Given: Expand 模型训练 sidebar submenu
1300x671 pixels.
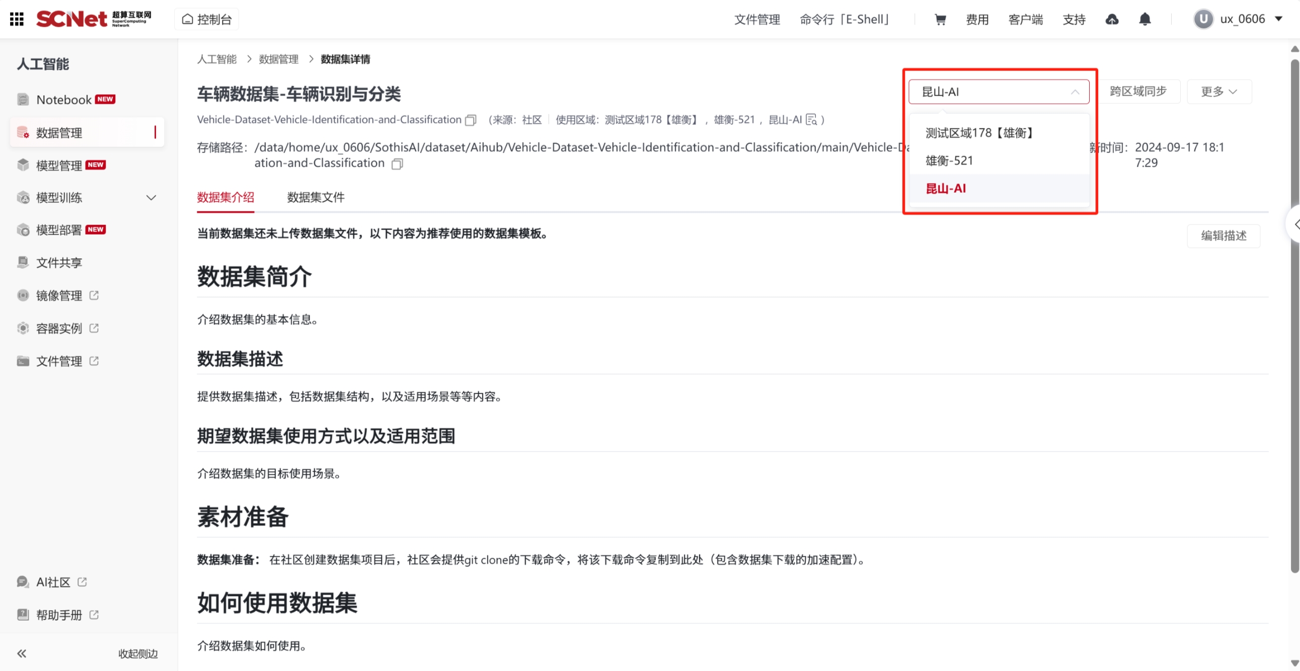Looking at the screenshot, I should [x=151, y=197].
